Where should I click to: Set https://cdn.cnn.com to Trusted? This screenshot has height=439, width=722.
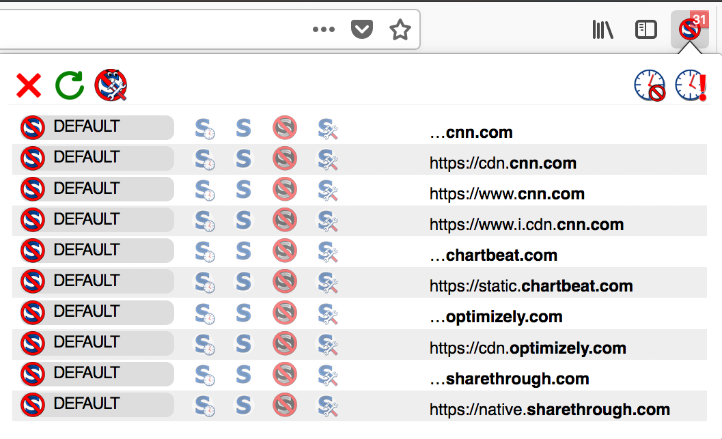click(243, 159)
